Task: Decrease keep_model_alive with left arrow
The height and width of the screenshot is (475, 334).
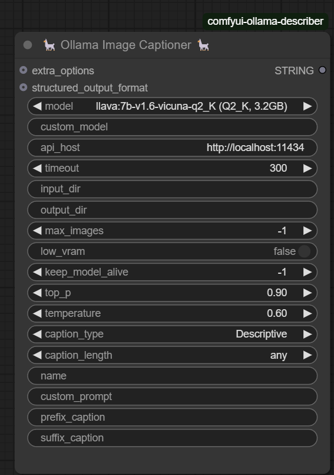Action: click(x=37, y=272)
